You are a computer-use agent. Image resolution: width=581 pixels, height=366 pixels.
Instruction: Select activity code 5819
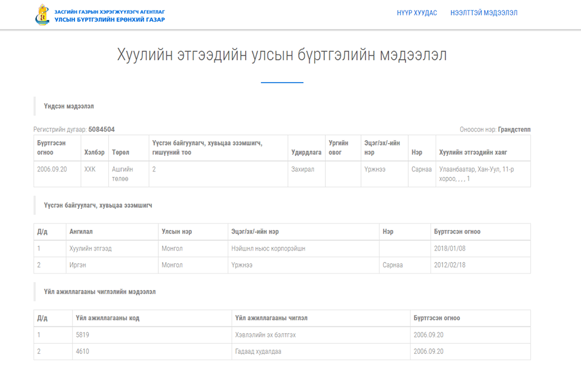click(x=82, y=335)
